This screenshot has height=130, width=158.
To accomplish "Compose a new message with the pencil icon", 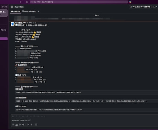I will click(x=6, y=7).
